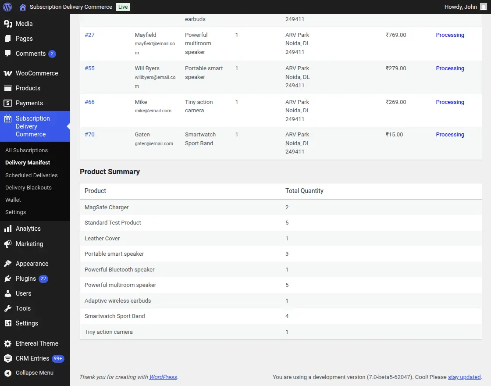Click the stay updated link in the footer
The height and width of the screenshot is (386, 491).
[465, 377]
